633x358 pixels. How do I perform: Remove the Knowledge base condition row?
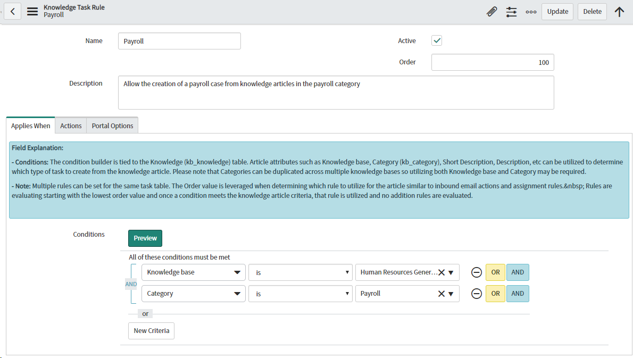(x=477, y=272)
